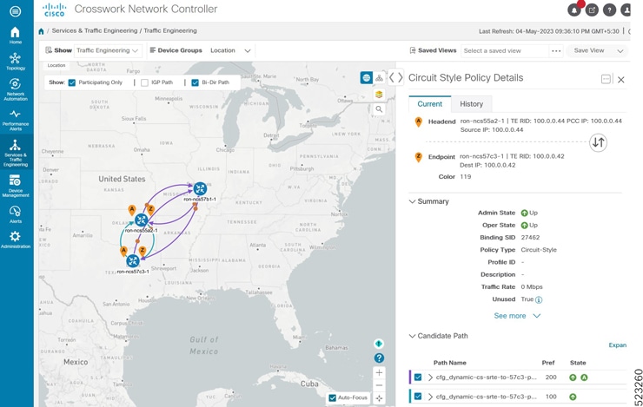Screen dimensions: 643x407
Task: Toggle Participating Only checkbox
Action: [x=72, y=82]
